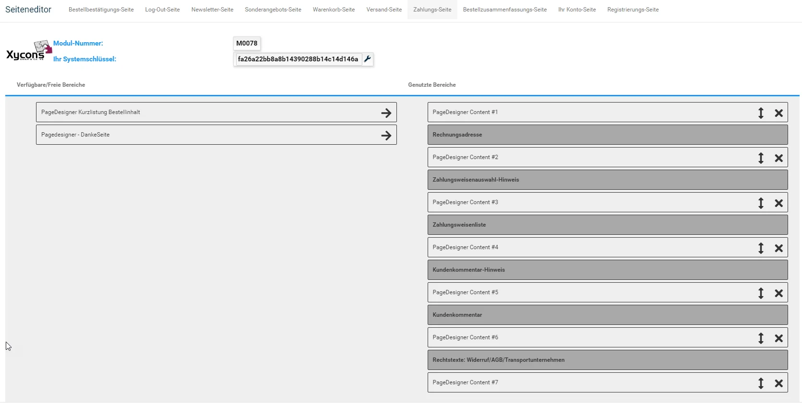This screenshot has height=403, width=802.
Task: Click the Systemschlüssel input field
Action: point(298,59)
